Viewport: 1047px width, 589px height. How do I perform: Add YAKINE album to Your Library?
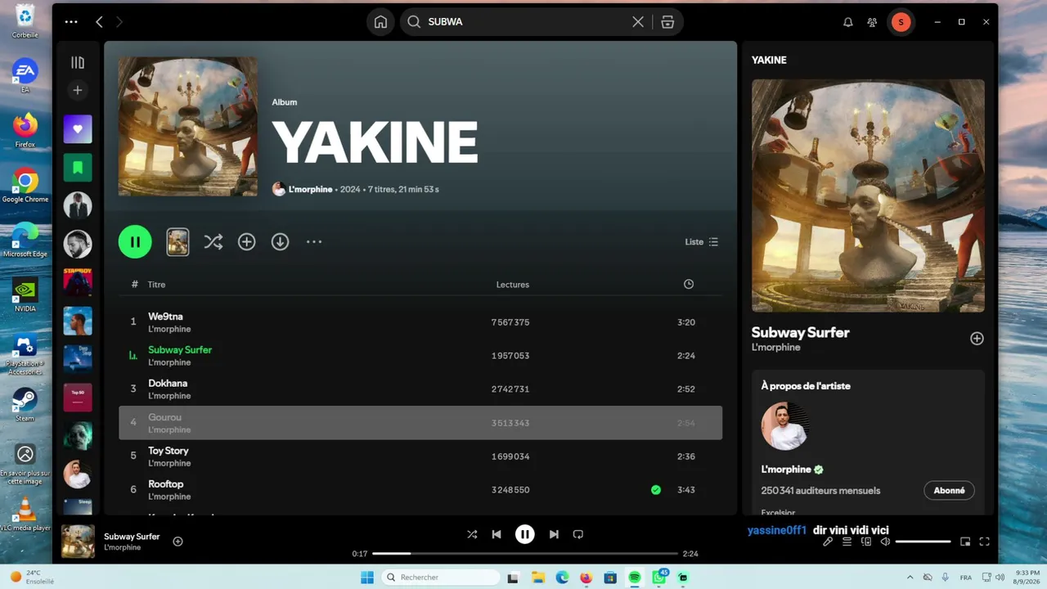pyautogui.click(x=247, y=242)
